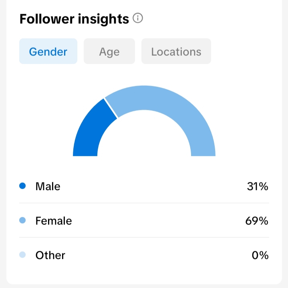Click the Follower insights heading

pos(74,19)
